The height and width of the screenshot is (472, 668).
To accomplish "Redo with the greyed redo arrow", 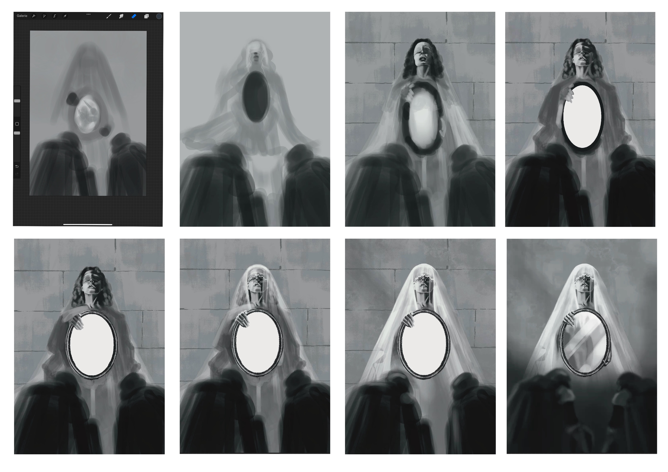I will (17, 174).
